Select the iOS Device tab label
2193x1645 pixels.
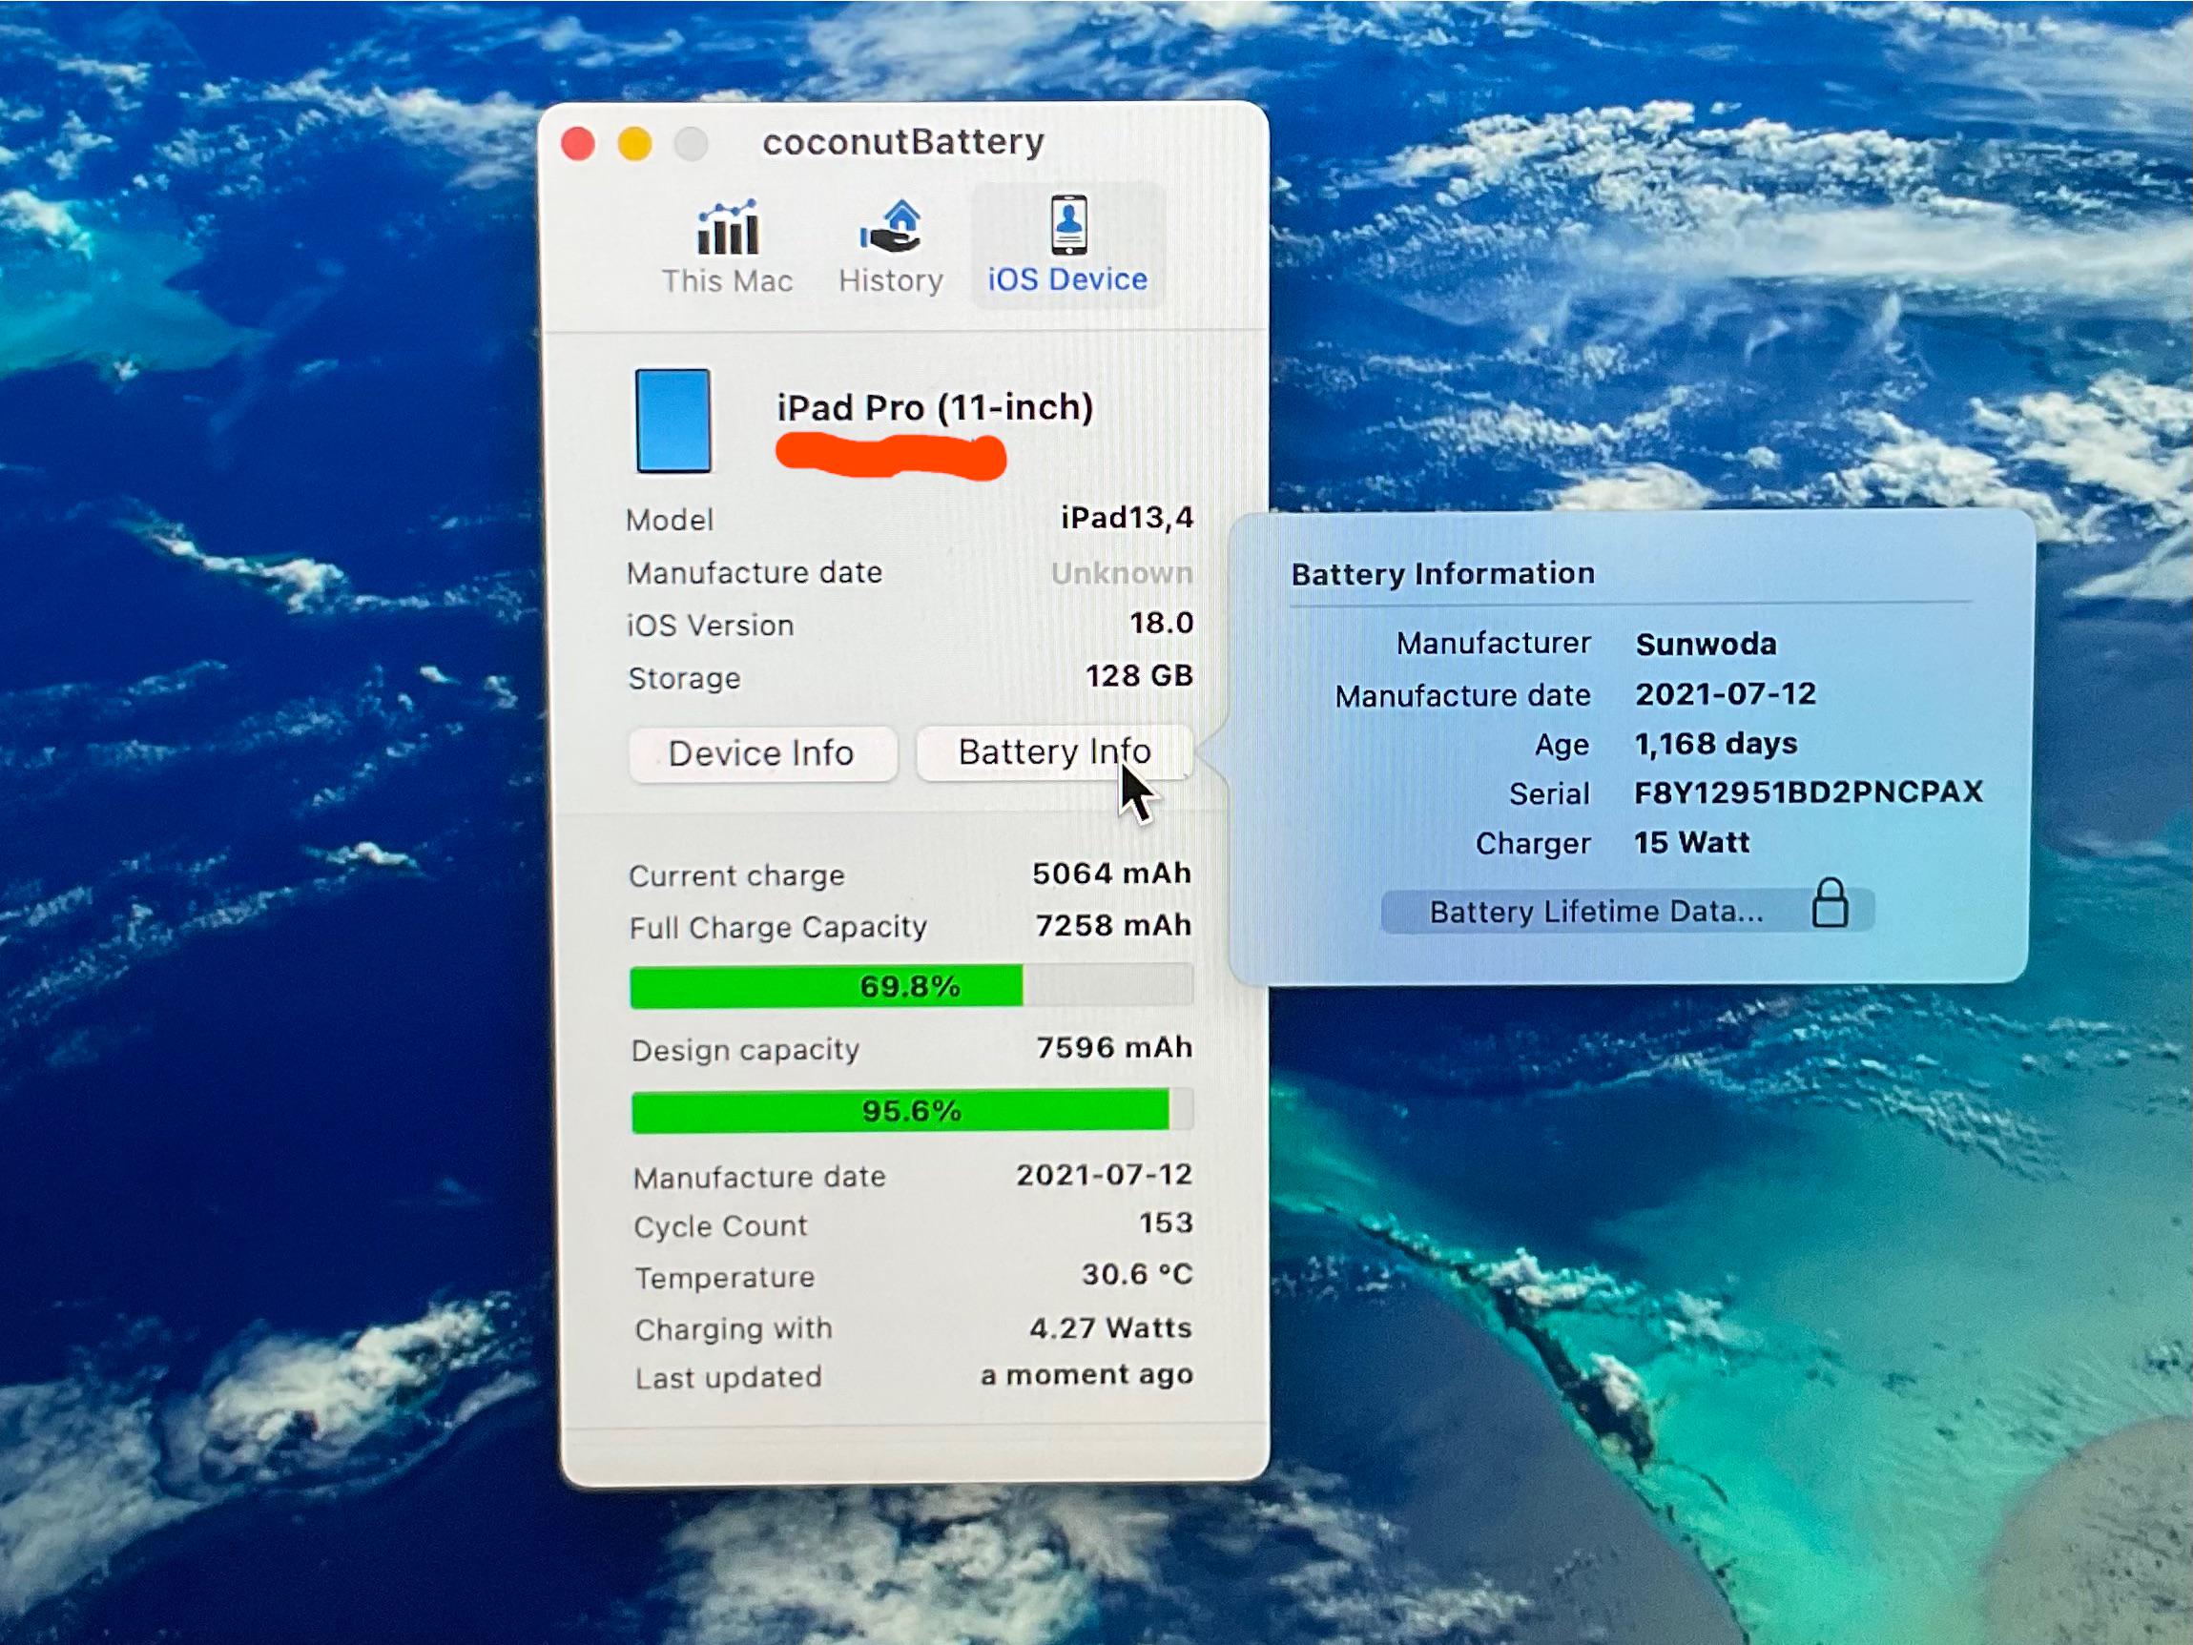pyautogui.click(x=1065, y=278)
